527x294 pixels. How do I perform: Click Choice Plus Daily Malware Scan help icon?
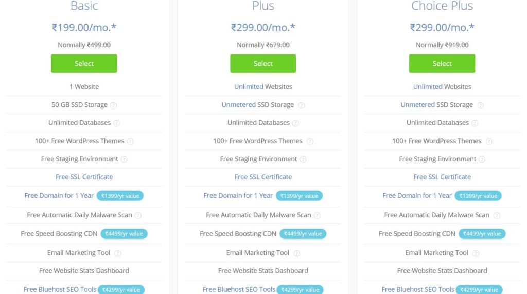click(x=497, y=215)
